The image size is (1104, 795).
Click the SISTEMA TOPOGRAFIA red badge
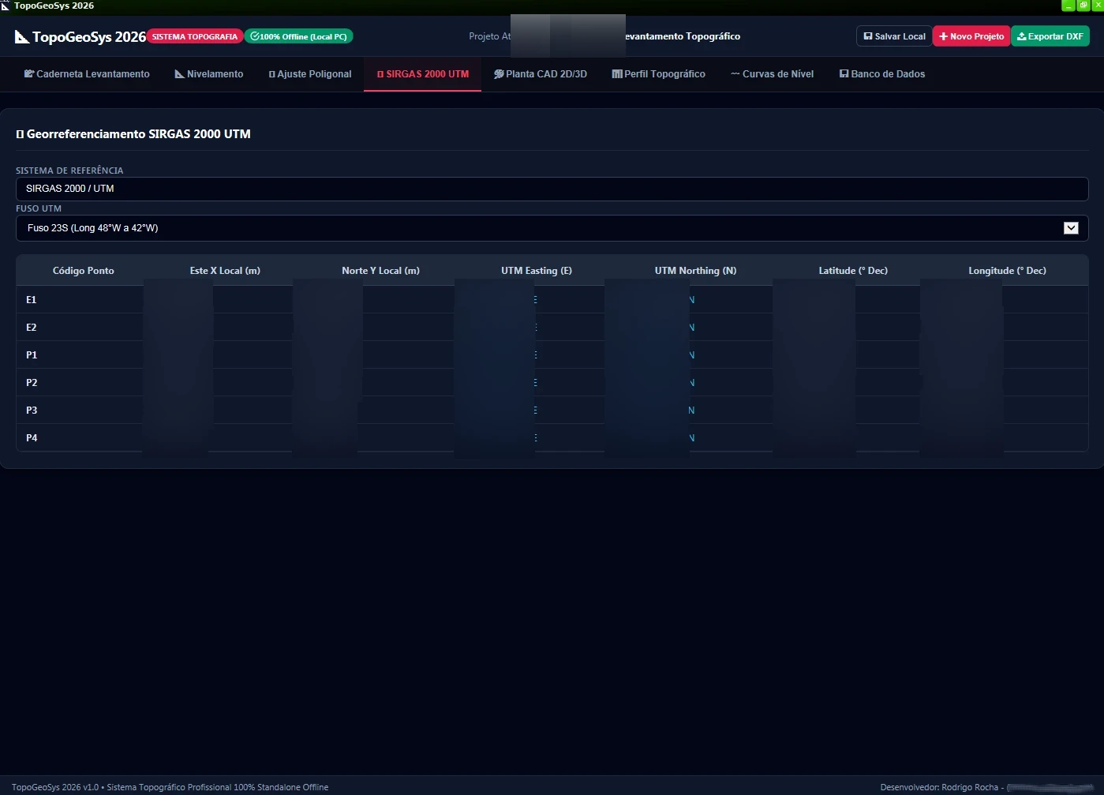pyautogui.click(x=195, y=36)
